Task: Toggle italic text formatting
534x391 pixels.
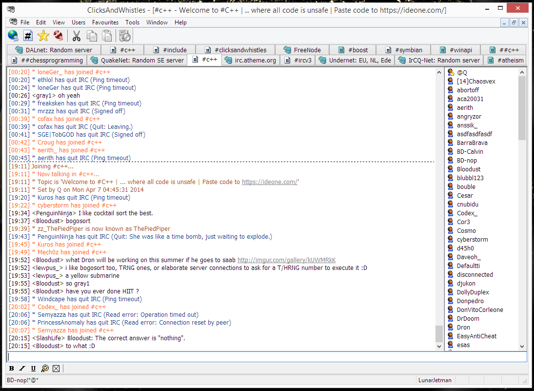Action: (22, 369)
